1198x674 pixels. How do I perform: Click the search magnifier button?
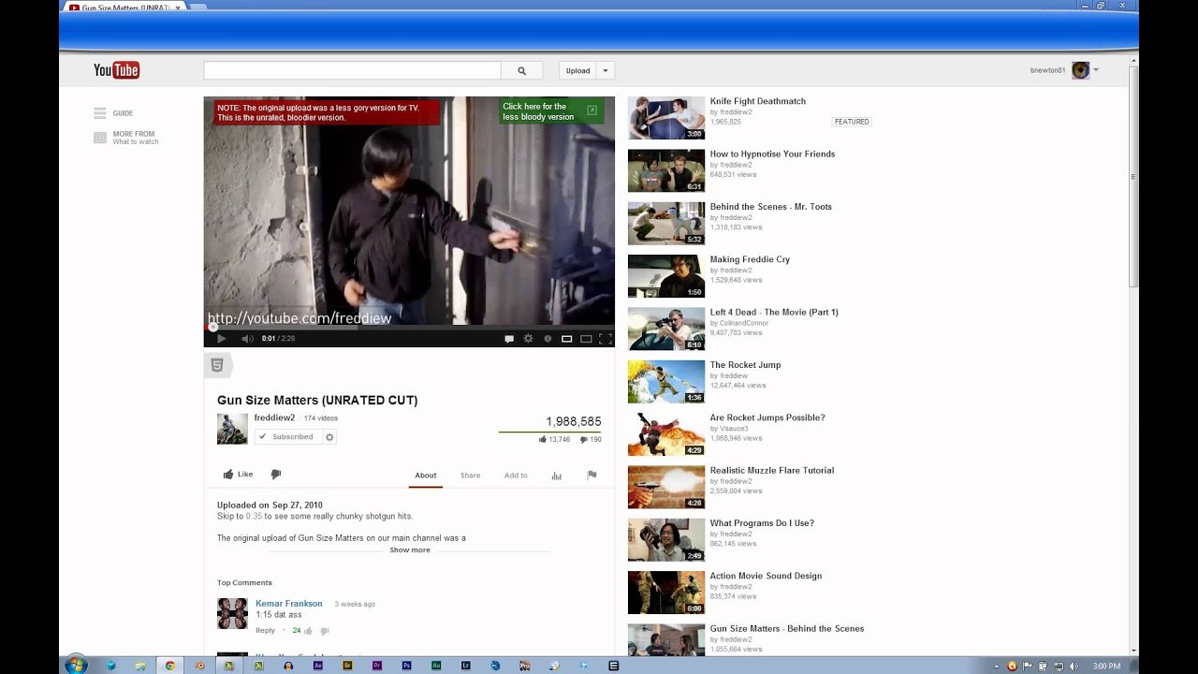(521, 71)
